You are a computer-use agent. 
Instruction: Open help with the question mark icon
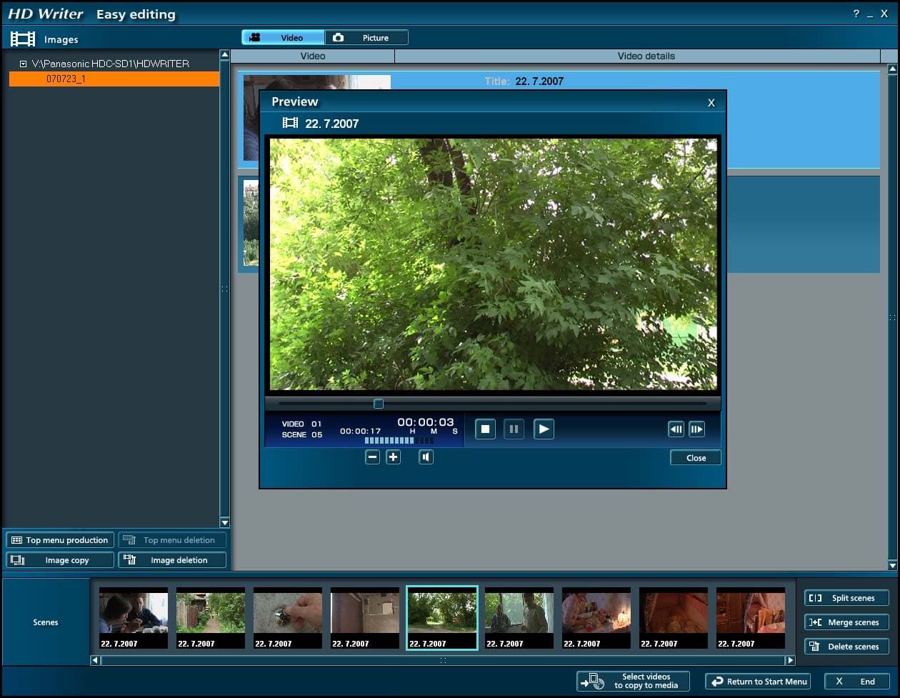click(x=856, y=14)
